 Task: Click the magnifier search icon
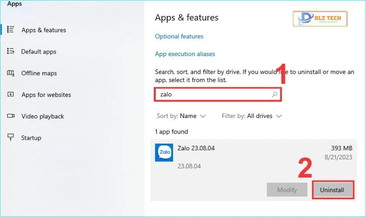pyautogui.click(x=274, y=94)
